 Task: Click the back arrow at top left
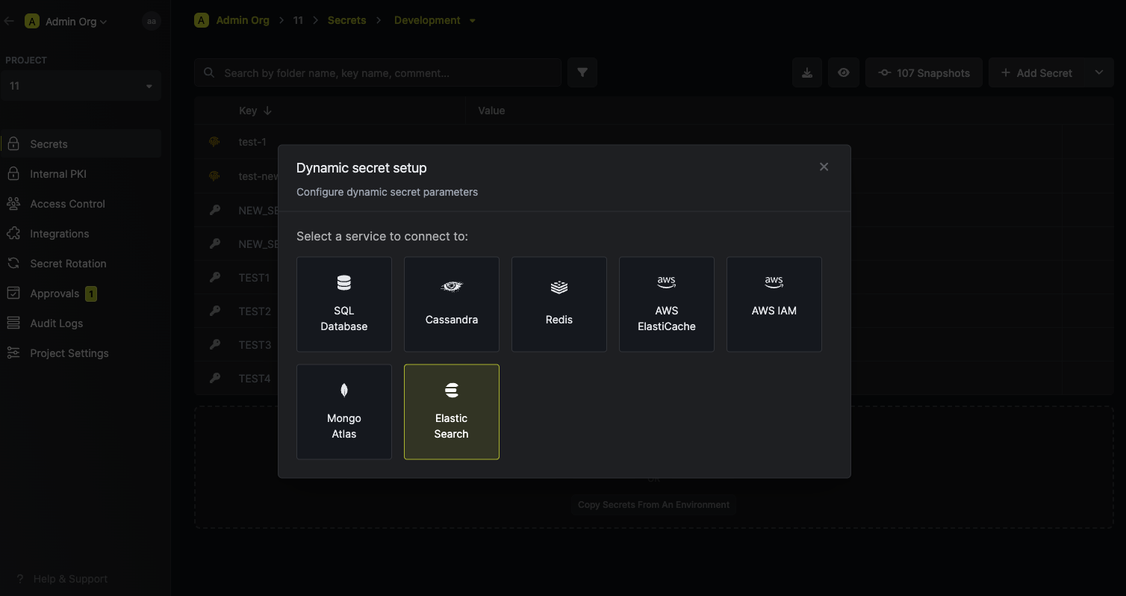pyautogui.click(x=9, y=22)
